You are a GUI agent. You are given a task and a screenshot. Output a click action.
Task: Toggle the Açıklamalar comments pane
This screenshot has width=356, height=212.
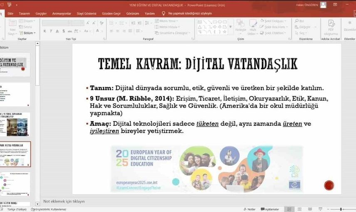coord(270,209)
